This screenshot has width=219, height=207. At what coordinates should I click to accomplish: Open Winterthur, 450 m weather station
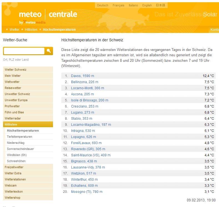pyautogui.click(x=84, y=180)
